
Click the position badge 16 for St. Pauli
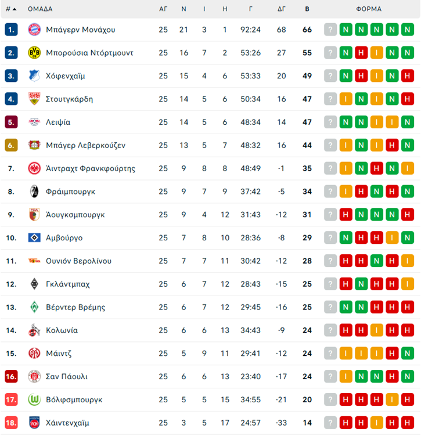[x=12, y=376]
